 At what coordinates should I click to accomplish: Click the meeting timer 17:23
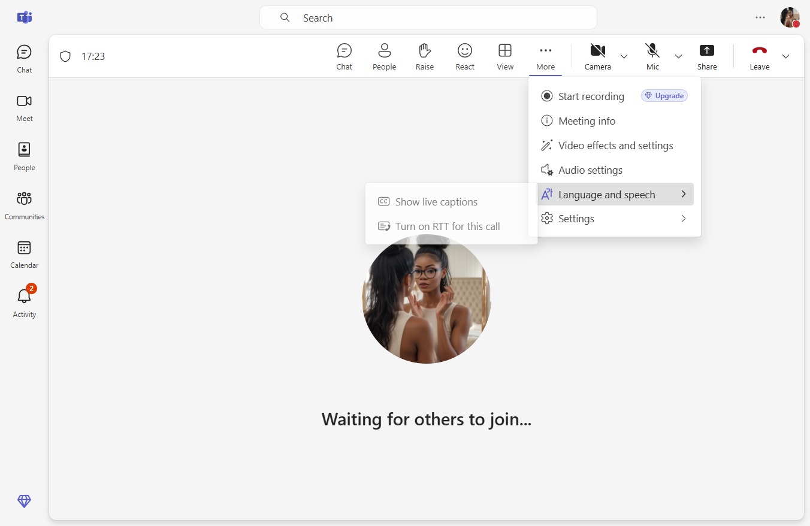[x=93, y=56]
